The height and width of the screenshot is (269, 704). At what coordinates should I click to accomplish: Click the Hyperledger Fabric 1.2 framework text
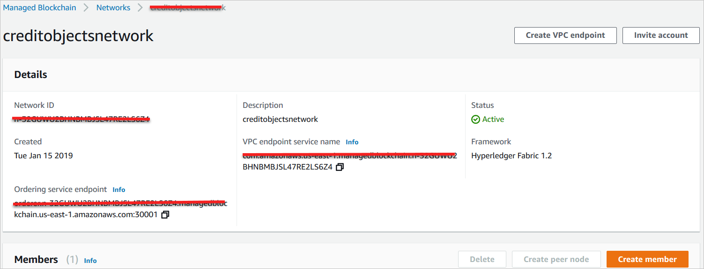click(511, 156)
